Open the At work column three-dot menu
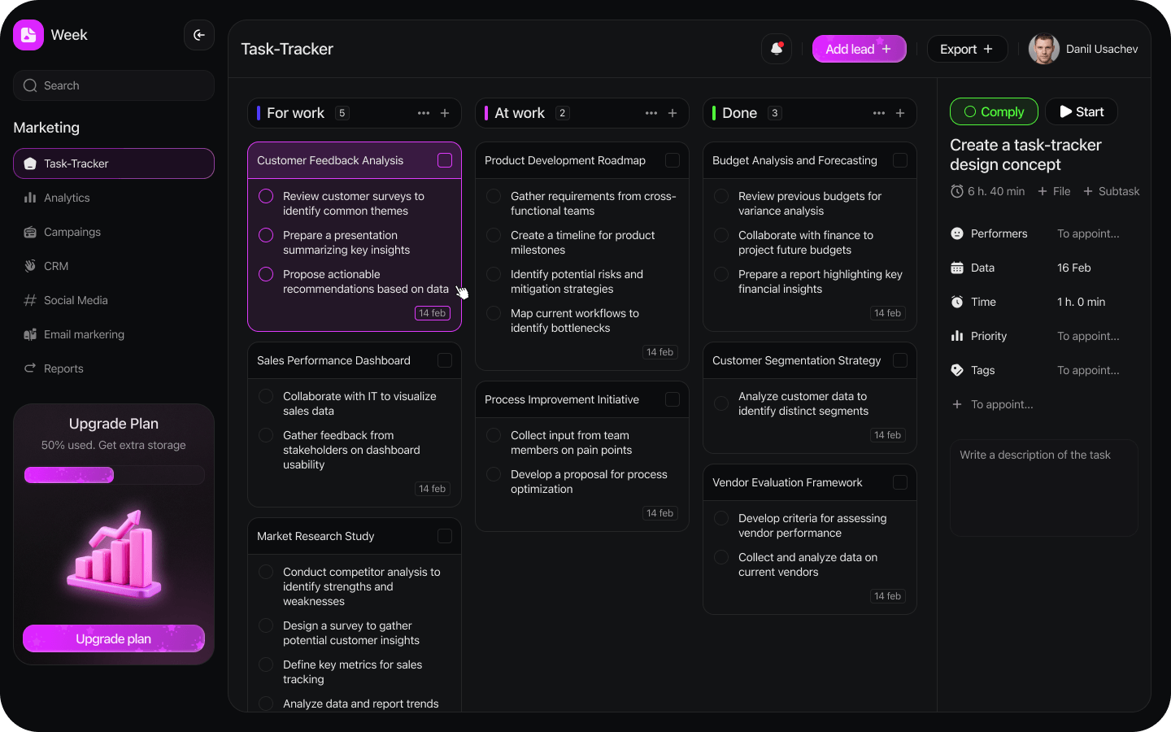The width and height of the screenshot is (1171, 732). pos(651,113)
